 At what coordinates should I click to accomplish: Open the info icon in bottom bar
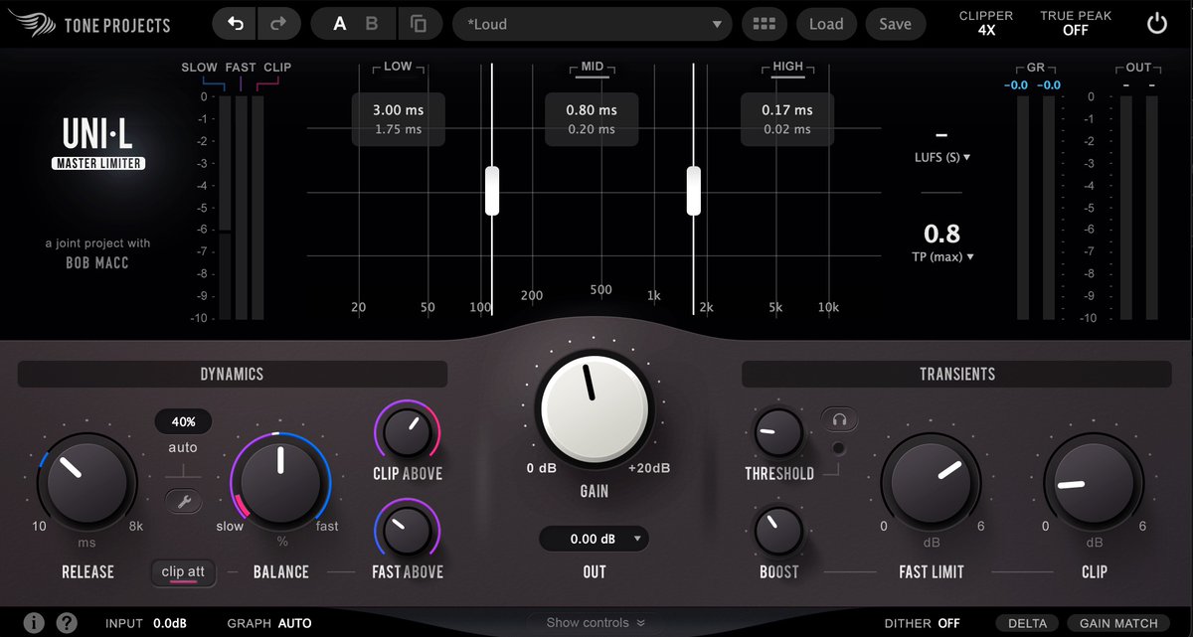[34, 623]
